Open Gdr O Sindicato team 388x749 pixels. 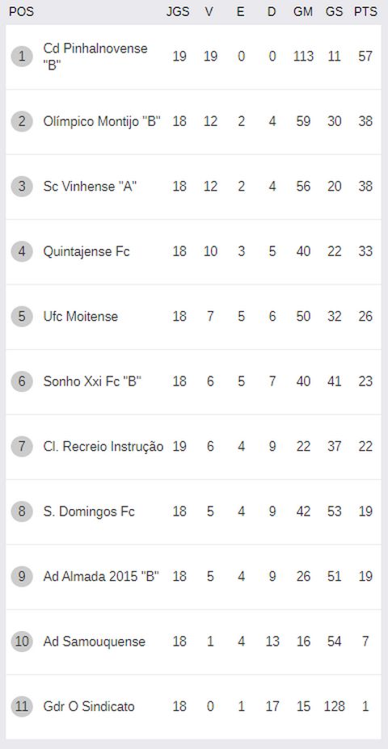point(89,706)
